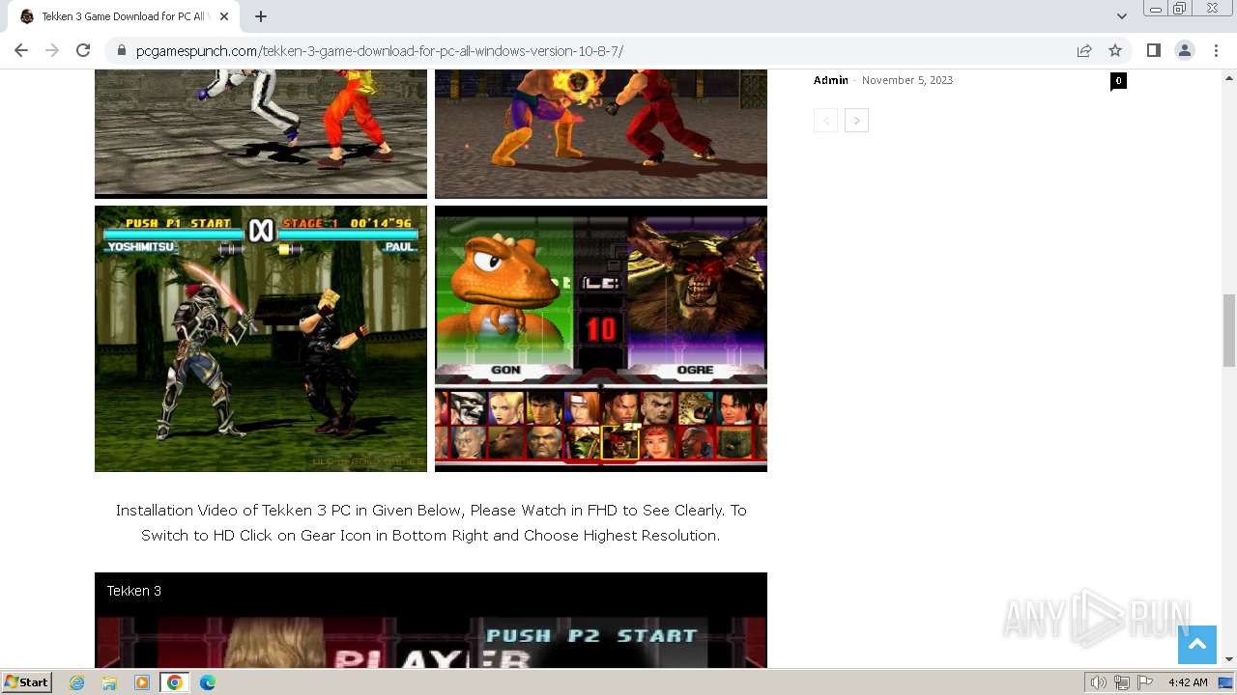This screenshot has height=695, width=1237.
Task: Open the Action Center flag icon
Action: 1145,682
